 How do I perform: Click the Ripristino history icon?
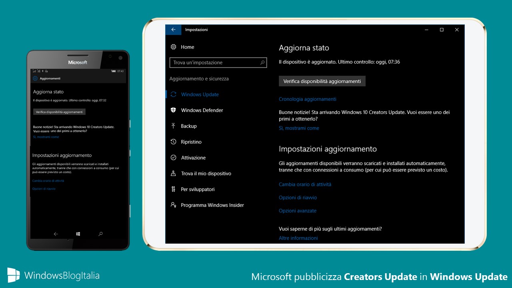tap(173, 142)
